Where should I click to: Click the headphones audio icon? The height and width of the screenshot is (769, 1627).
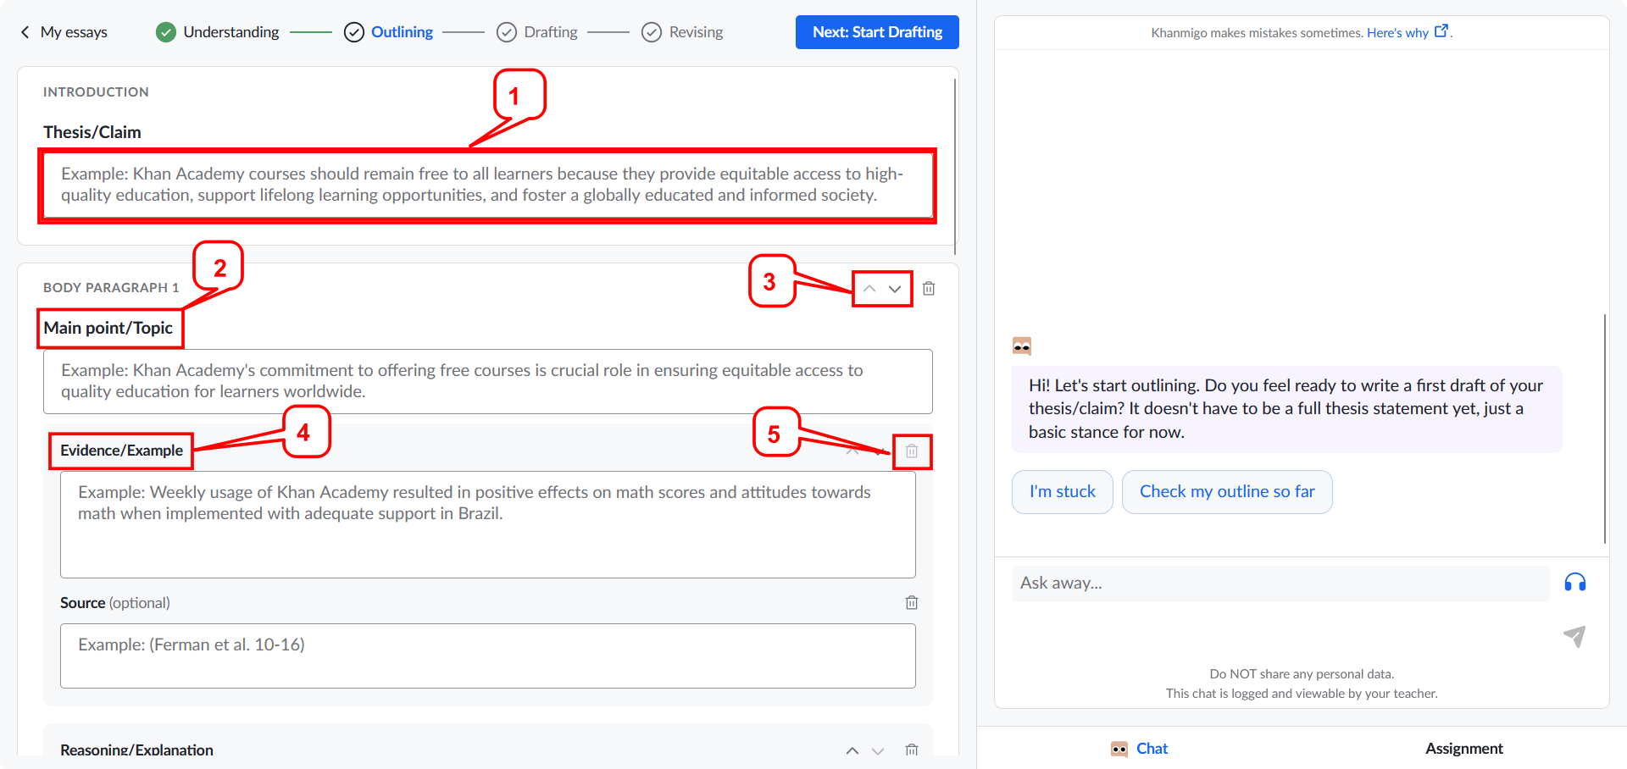pos(1575,583)
